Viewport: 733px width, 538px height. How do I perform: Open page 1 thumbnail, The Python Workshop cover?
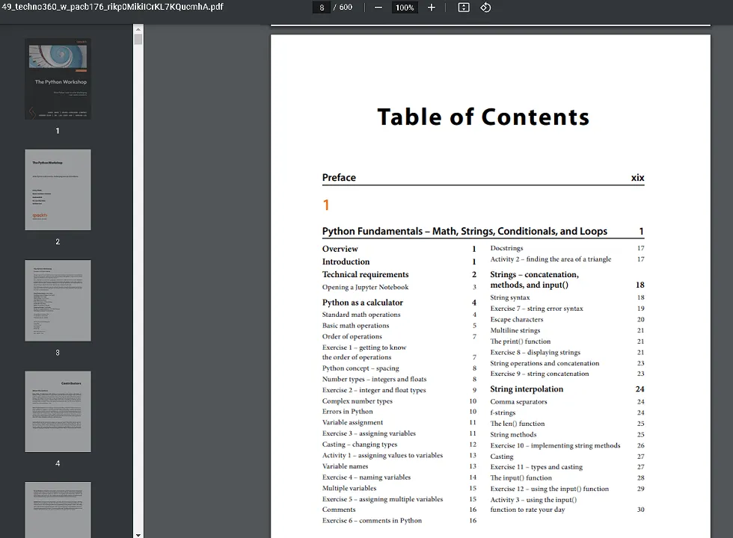58,79
